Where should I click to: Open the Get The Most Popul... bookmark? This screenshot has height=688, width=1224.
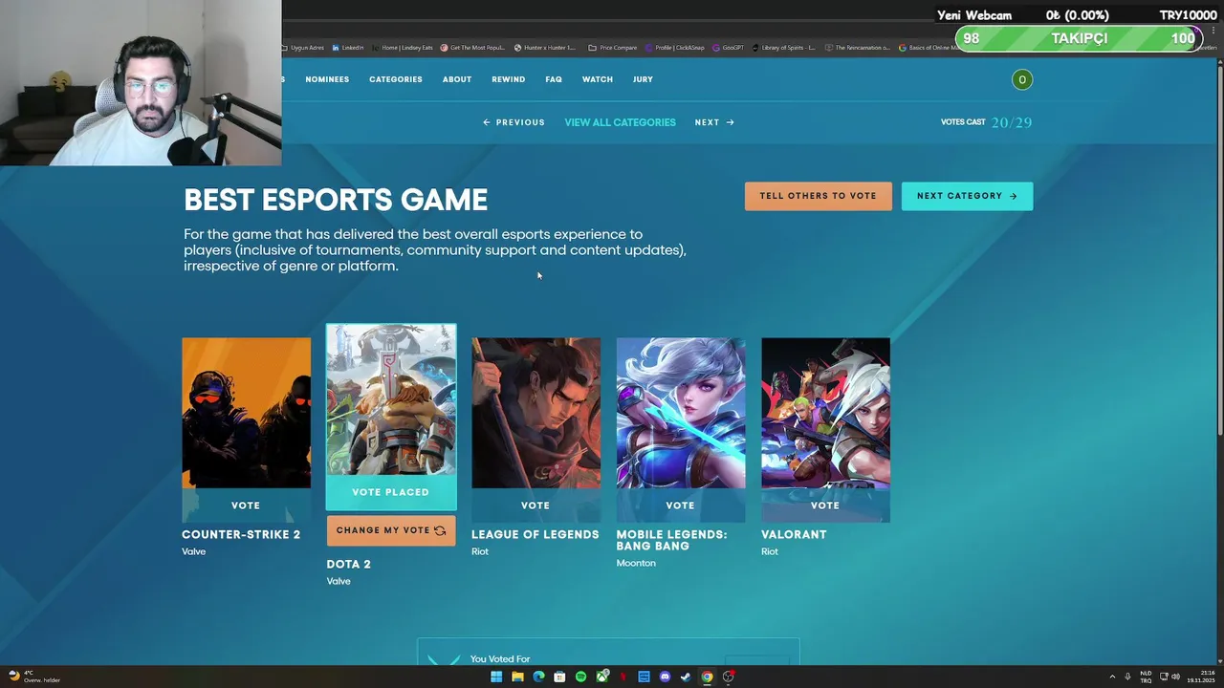pos(472,48)
